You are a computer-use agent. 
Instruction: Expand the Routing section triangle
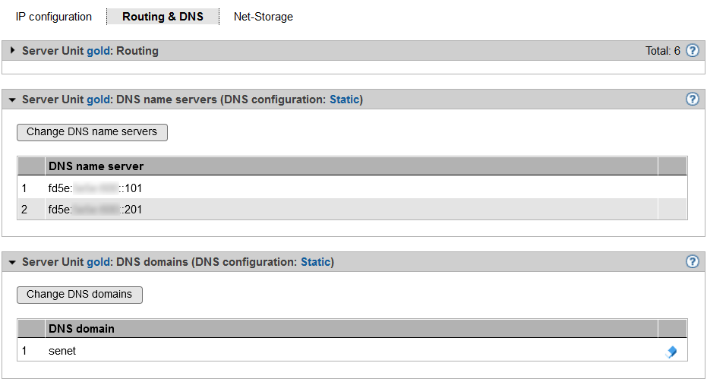(13, 51)
